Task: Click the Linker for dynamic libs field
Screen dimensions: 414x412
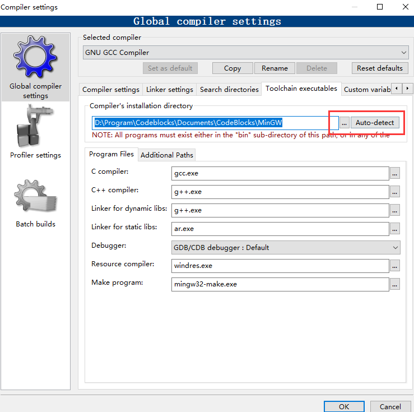Action: tap(280, 210)
